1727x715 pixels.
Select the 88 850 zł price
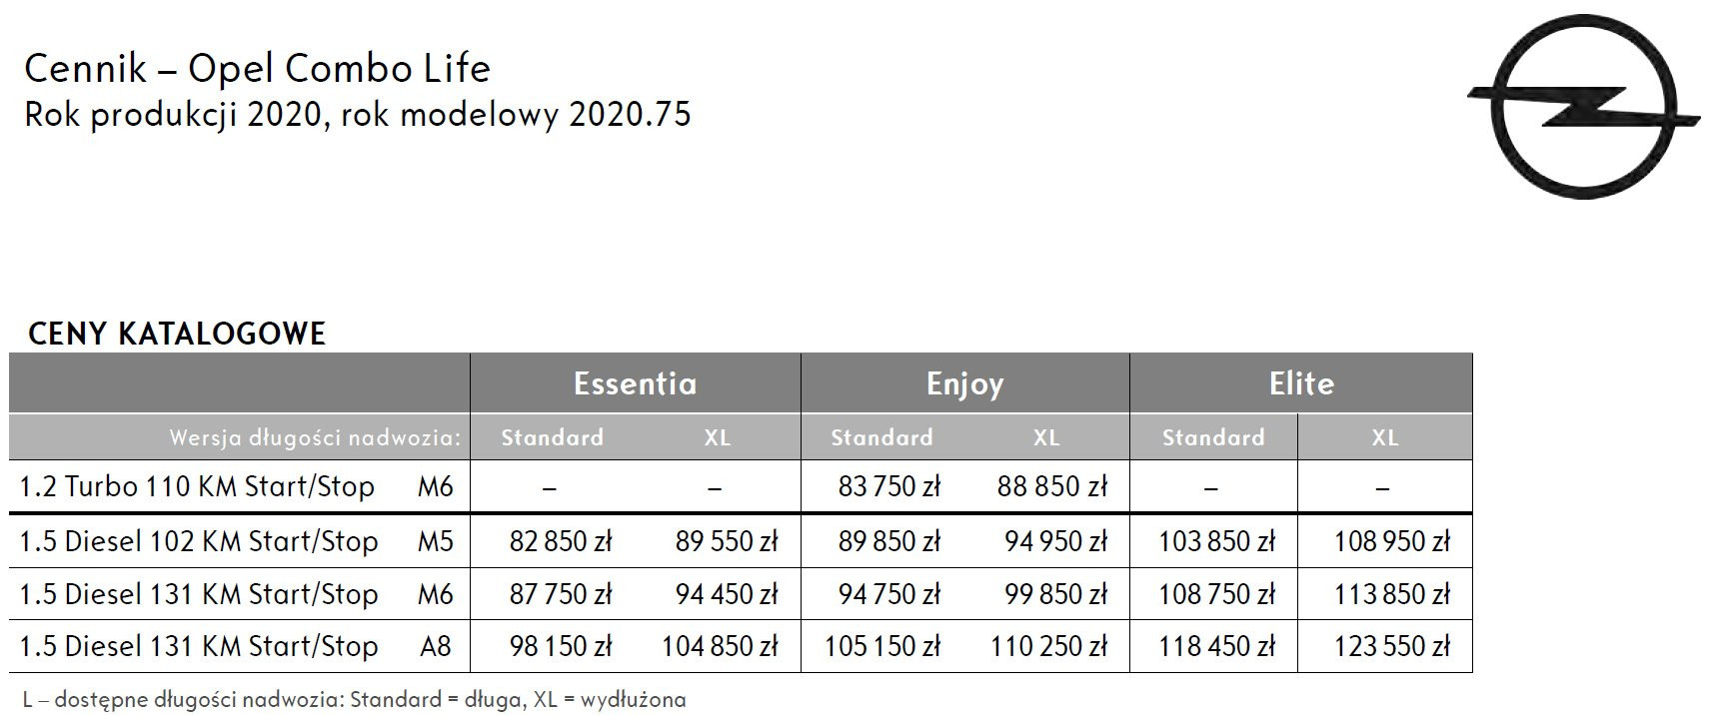pyautogui.click(x=1052, y=487)
